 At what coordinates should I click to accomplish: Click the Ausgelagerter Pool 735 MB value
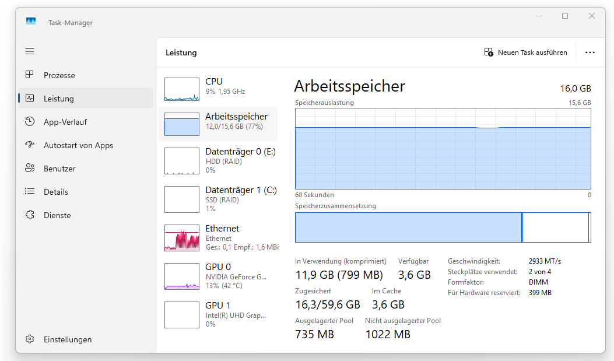tap(314, 334)
